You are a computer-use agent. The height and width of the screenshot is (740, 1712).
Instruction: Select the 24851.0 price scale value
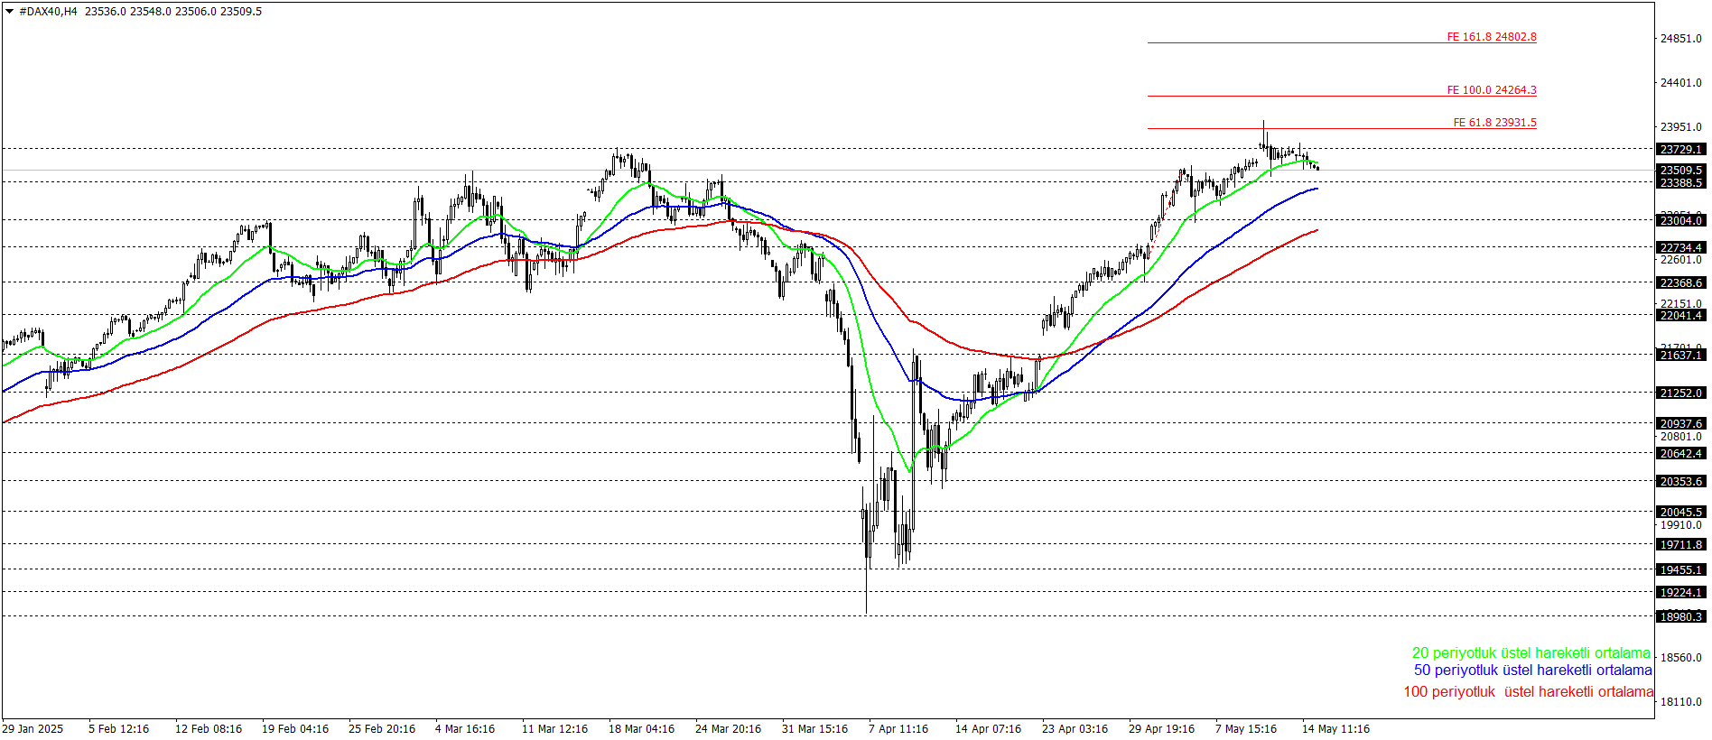[1680, 39]
